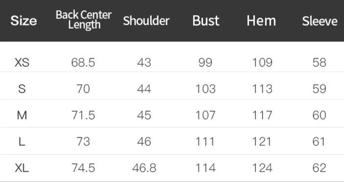Select the XS size row label
The width and height of the screenshot is (344, 182).
pos(22,62)
